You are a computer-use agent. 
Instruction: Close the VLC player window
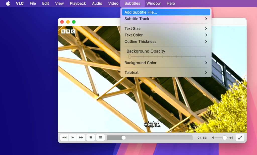pyautogui.click(x=62, y=22)
